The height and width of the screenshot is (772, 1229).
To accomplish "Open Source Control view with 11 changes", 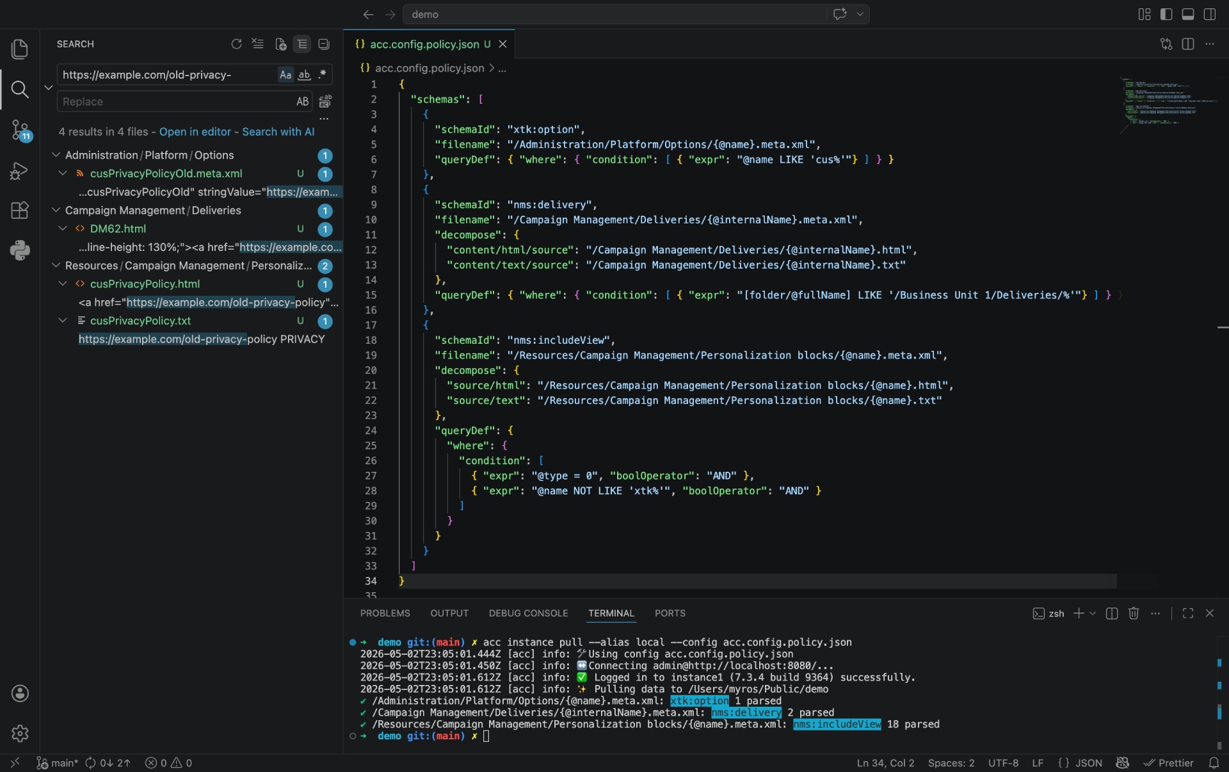I will [20, 130].
